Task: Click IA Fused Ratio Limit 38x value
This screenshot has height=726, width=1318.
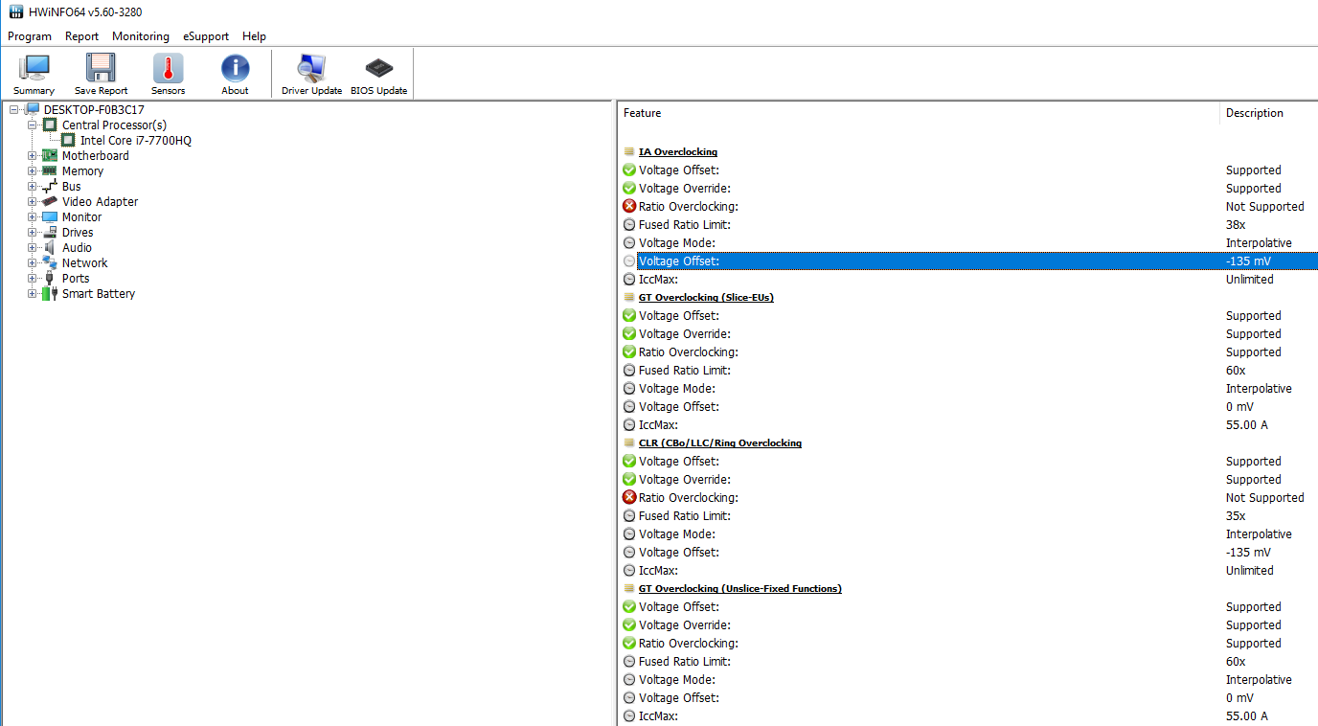Action: (x=1236, y=224)
